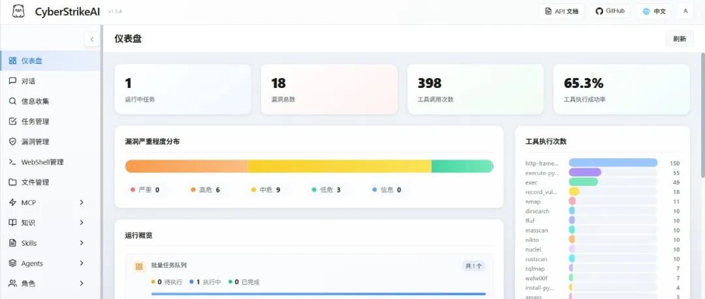Go to 信息收集 in the sidebar
This screenshot has width=705, height=299.
tap(50, 101)
